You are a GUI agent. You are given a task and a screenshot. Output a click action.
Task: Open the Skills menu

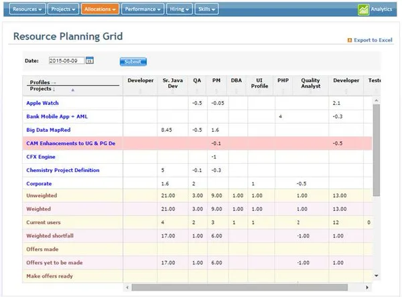[206, 9]
